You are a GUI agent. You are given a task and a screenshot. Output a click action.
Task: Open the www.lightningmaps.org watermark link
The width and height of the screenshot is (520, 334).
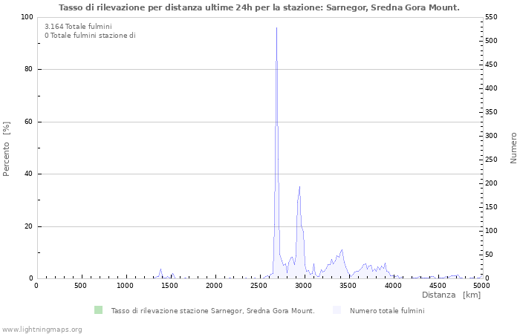pos(42,329)
